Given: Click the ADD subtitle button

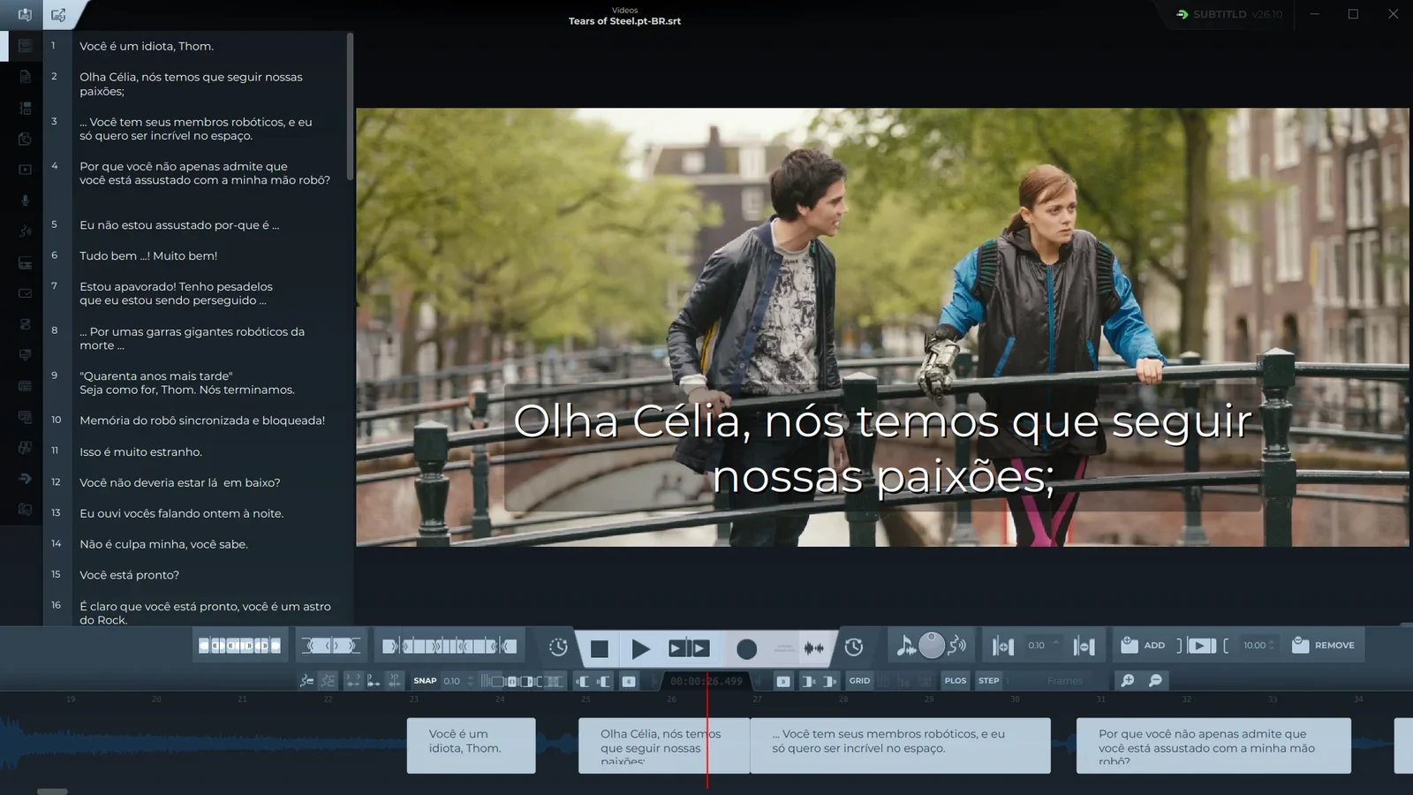Looking at the screenshot, I should [1143, 645].
